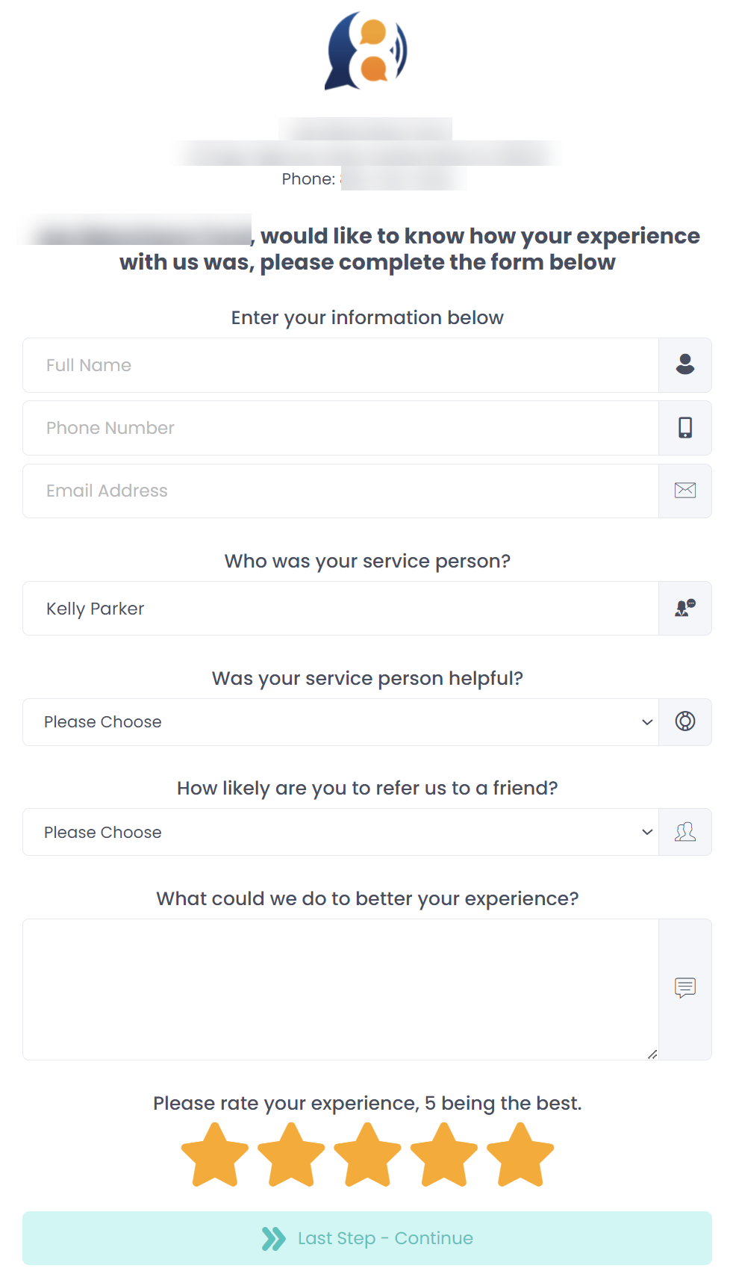This screenshot has height=1280, width=733.
Task: Open the service person helpful dropdown
Action: pyautogui.click(x=340, y=722)
